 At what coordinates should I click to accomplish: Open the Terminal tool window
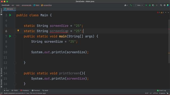[x=36, y=91]
